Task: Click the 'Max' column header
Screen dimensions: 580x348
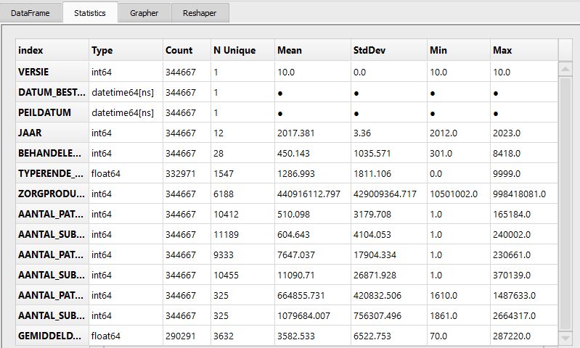Action: (524, 50)
